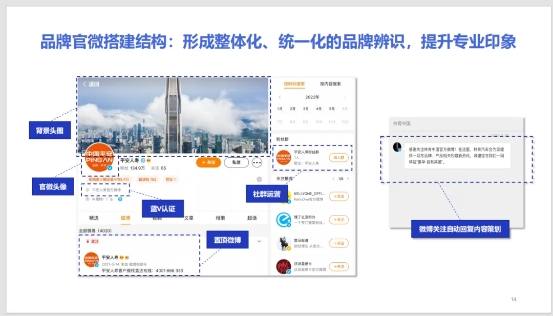Click the 超话帖 162 tag
Viewport: 553px width, 316px height.
147,180
